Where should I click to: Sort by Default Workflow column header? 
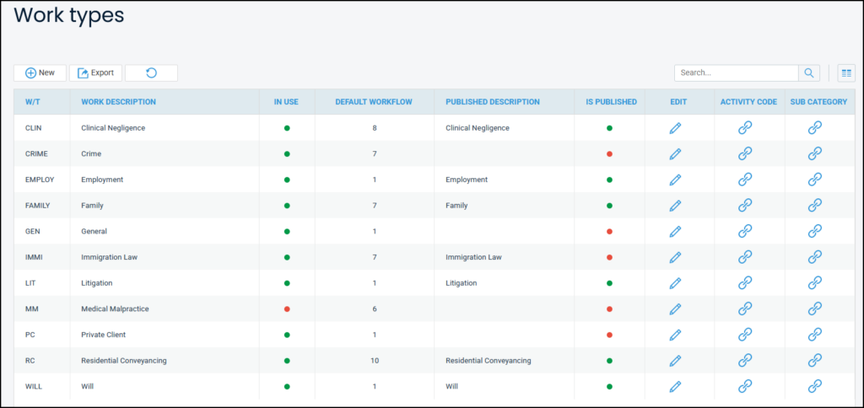point(373,102)
